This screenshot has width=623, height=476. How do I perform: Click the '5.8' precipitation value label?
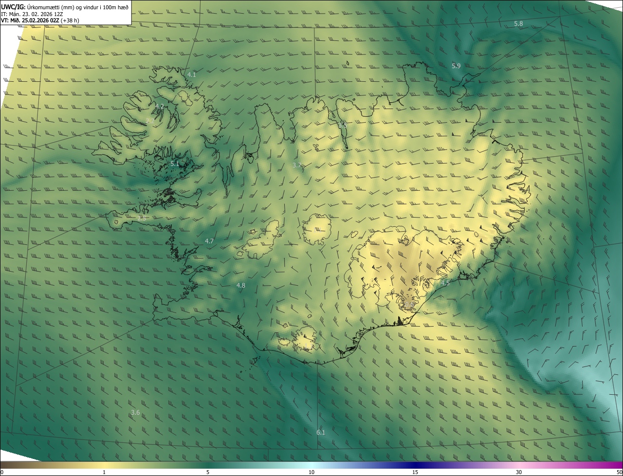(x=518, y=24)
